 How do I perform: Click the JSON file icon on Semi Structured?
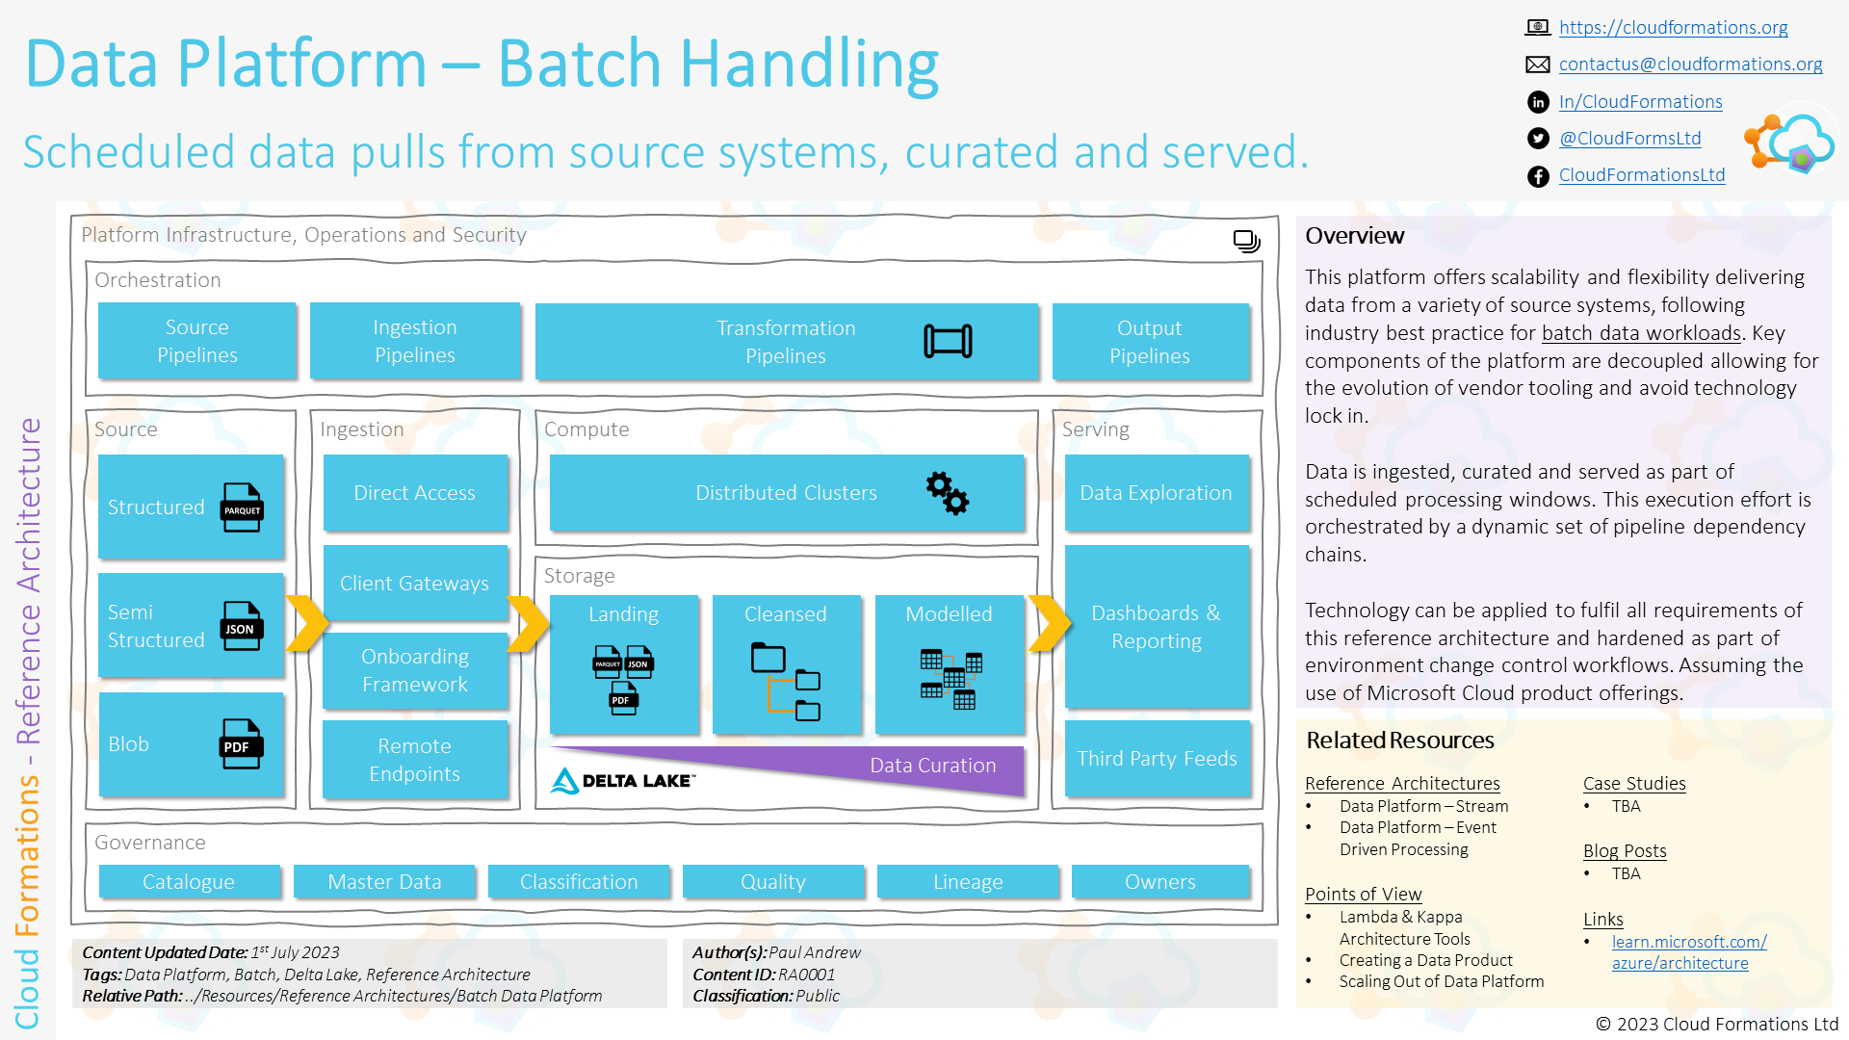pyautogui.click(x=240, y=626)
